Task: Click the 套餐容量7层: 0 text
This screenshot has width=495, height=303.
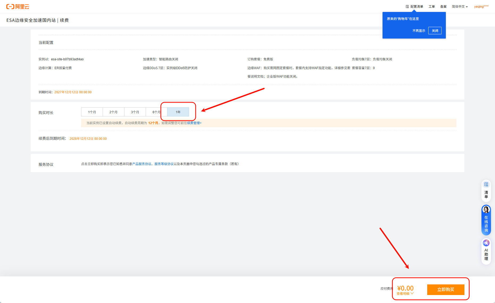Action: click(x=363, y=68)
